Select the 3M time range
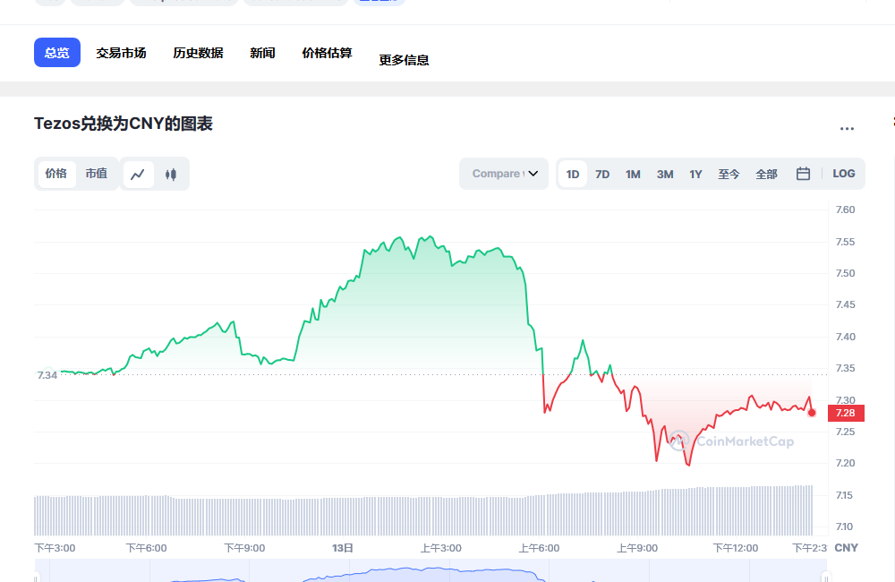Viewport: 895px width, 582px height. pyautogui.click(x=665, y=175)
